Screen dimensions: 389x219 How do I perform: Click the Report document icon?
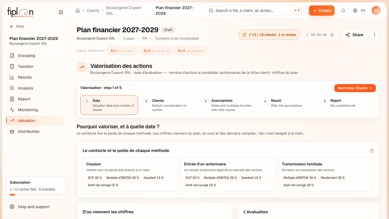tap(12, 99)
